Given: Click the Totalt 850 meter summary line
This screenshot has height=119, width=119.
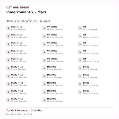Looking at the screenshot, I should pyautogui.click(x=24, y=110).
